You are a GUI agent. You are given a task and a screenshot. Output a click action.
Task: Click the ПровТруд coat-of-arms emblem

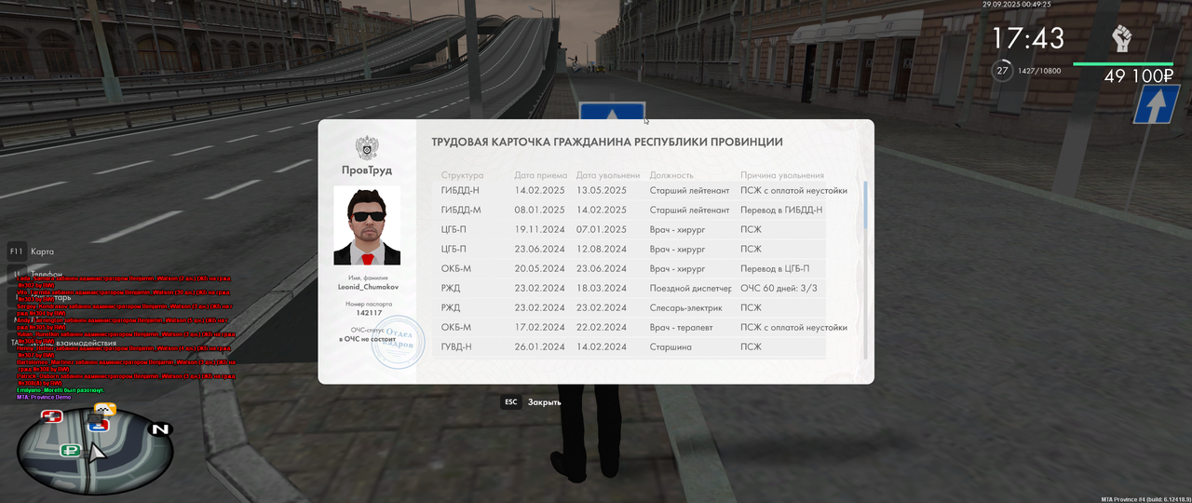367,148
